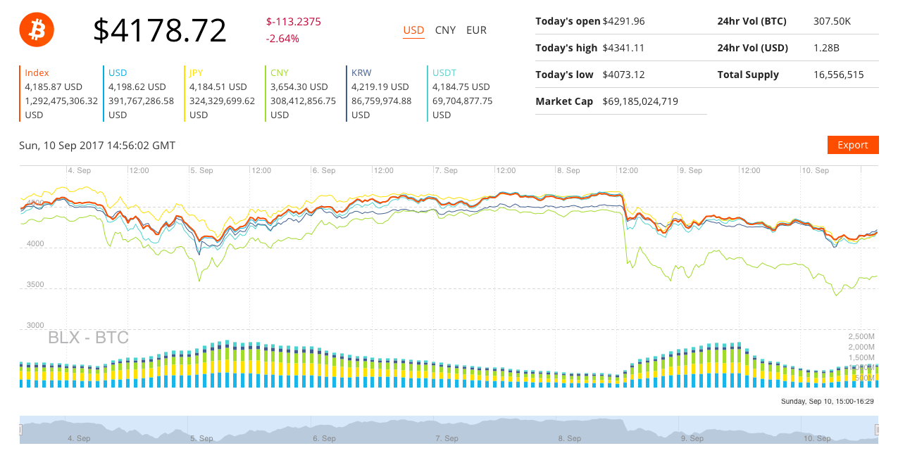Click the JPY price 4,184.51 USD
This screenshot has width=898, height=453.
218,87
